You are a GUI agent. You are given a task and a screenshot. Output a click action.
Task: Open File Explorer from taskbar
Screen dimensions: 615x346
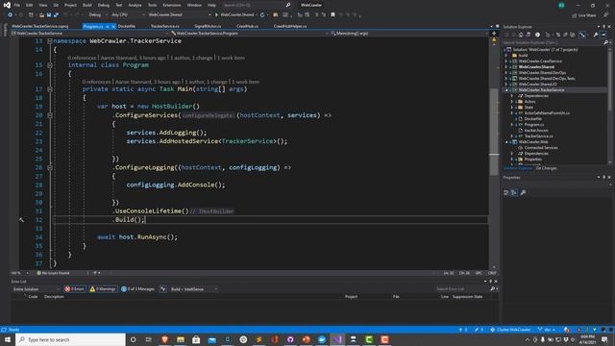[181, 339]
